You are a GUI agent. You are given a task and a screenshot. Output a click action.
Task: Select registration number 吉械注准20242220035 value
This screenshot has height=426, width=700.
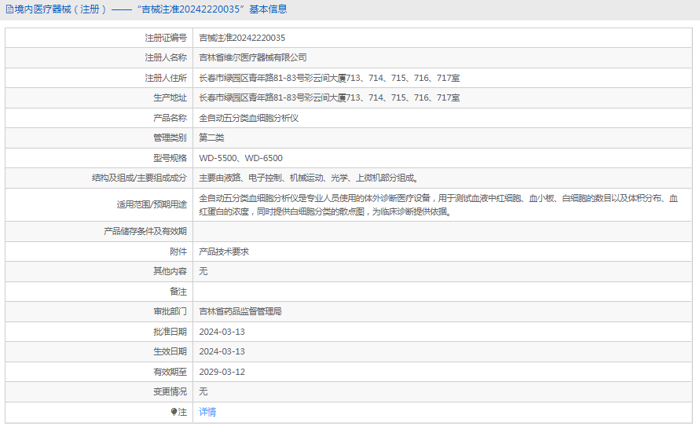click(x=242, y=38)
